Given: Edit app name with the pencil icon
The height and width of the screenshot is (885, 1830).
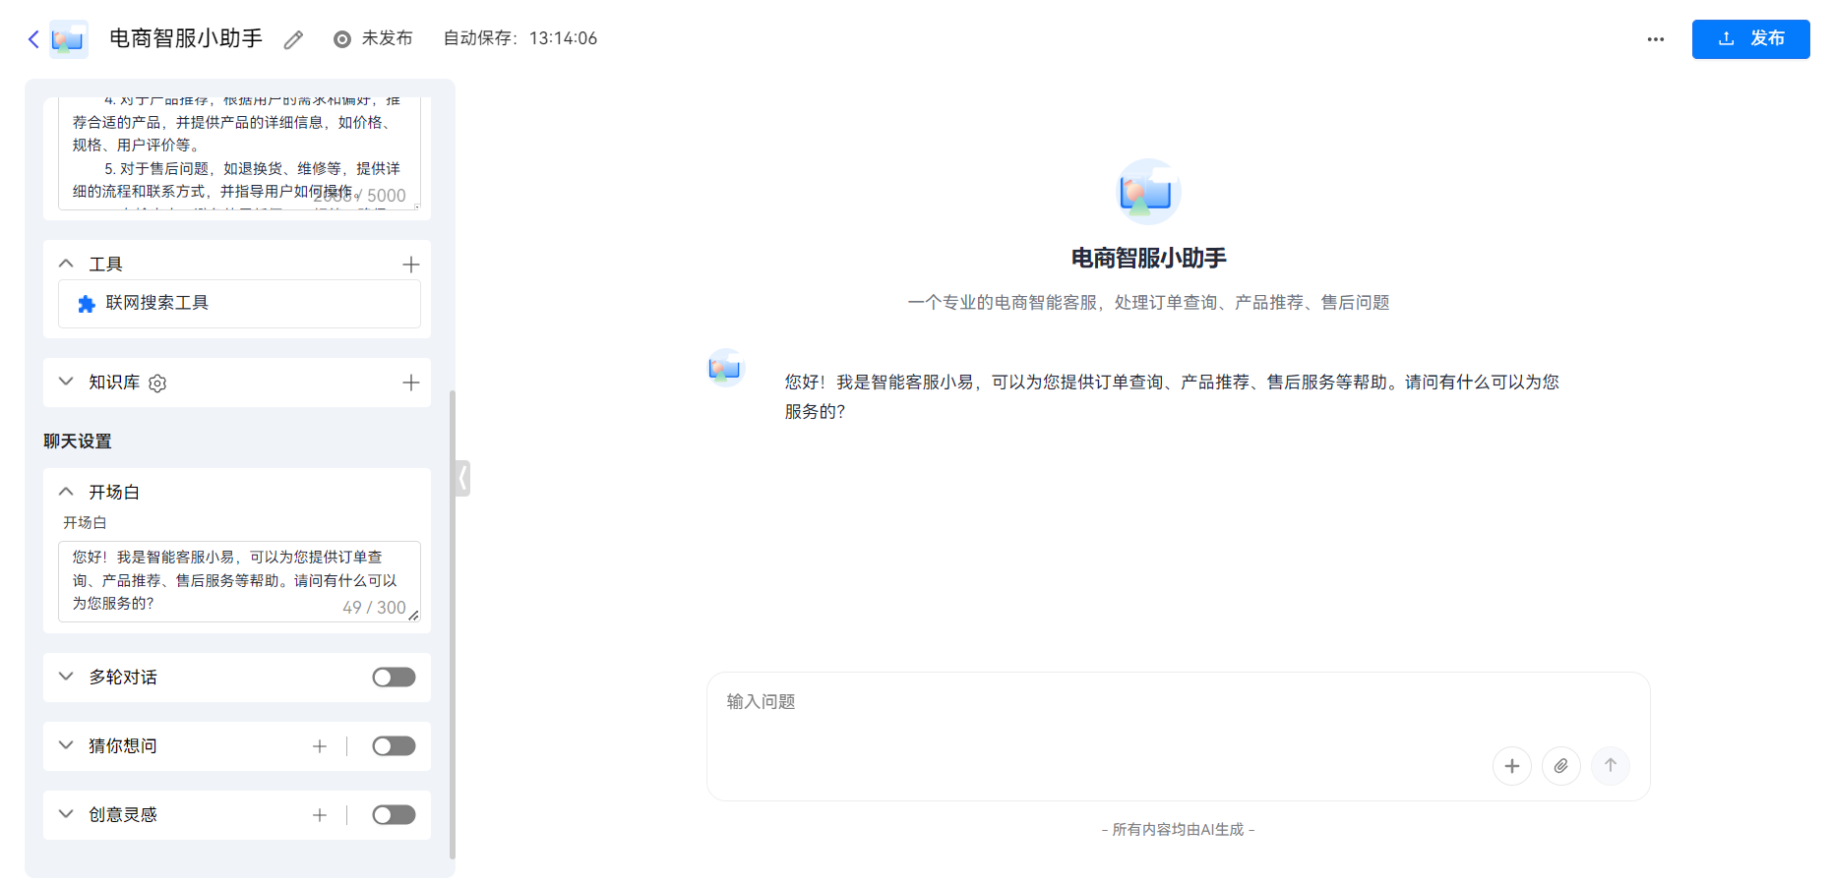Looking at the screenshot, I should (x=292, y=38).
